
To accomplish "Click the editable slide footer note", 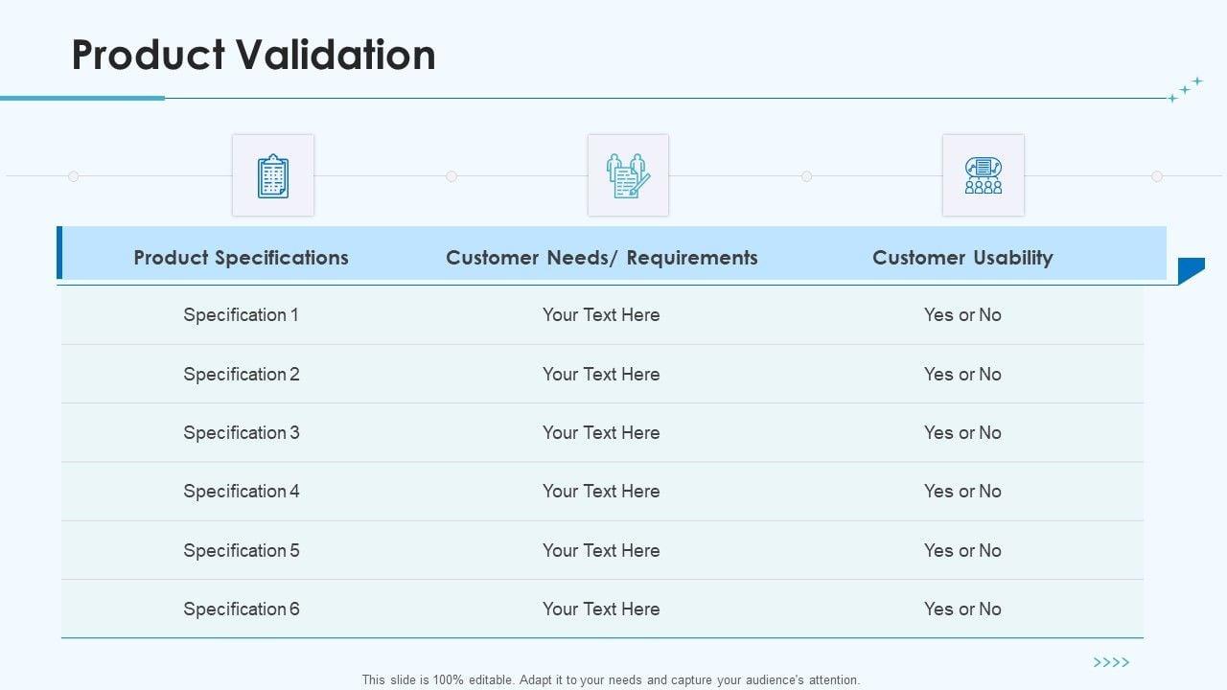I will pyautogui.click(x=611, y=679).
